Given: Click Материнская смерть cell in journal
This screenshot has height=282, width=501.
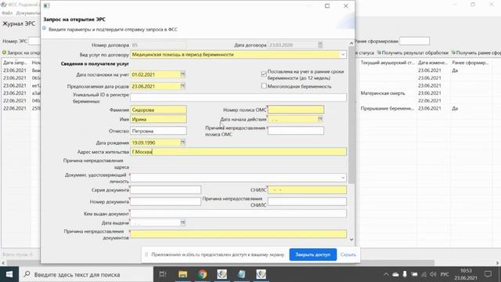Looking at the screenshot, I should [383, 93].
